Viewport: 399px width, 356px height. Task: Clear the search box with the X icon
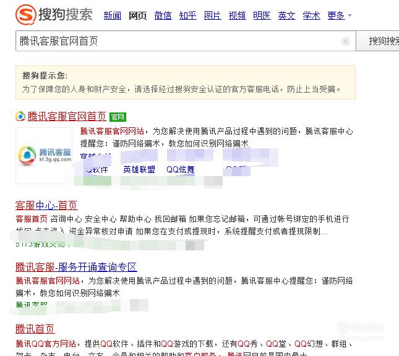click(x=346, y=41)
